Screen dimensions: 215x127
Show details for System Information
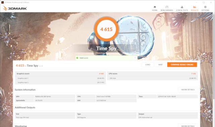tap(188, 90)
